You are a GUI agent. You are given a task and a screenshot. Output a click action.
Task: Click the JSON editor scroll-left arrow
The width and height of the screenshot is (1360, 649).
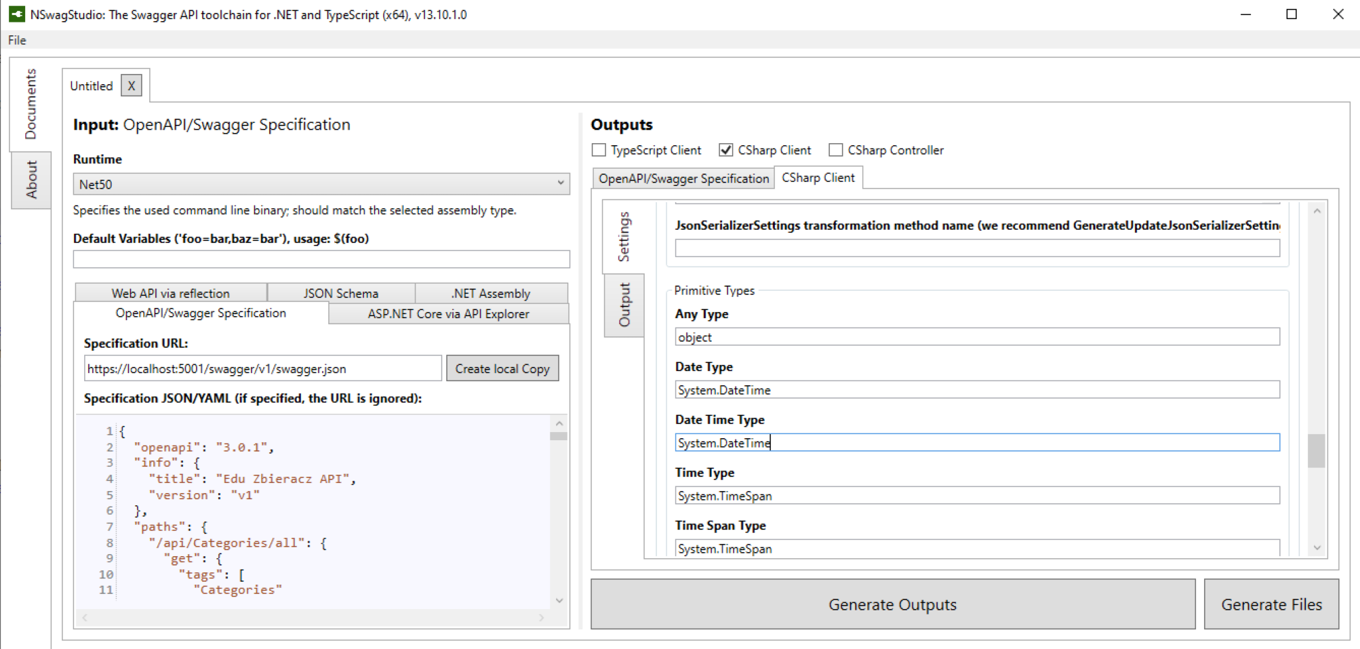(x=85, y=617)
